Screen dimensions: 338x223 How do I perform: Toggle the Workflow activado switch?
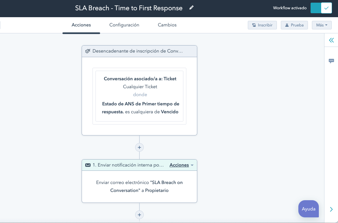[321, 8]
